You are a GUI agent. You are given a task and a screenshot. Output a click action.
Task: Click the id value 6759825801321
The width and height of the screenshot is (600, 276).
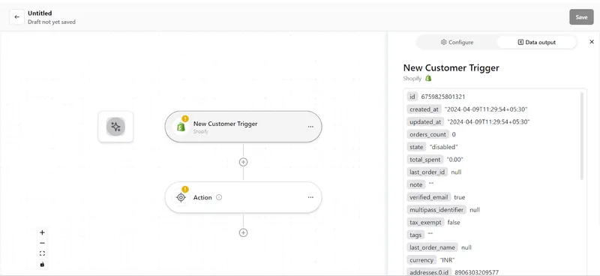click(x=443, y=97)
